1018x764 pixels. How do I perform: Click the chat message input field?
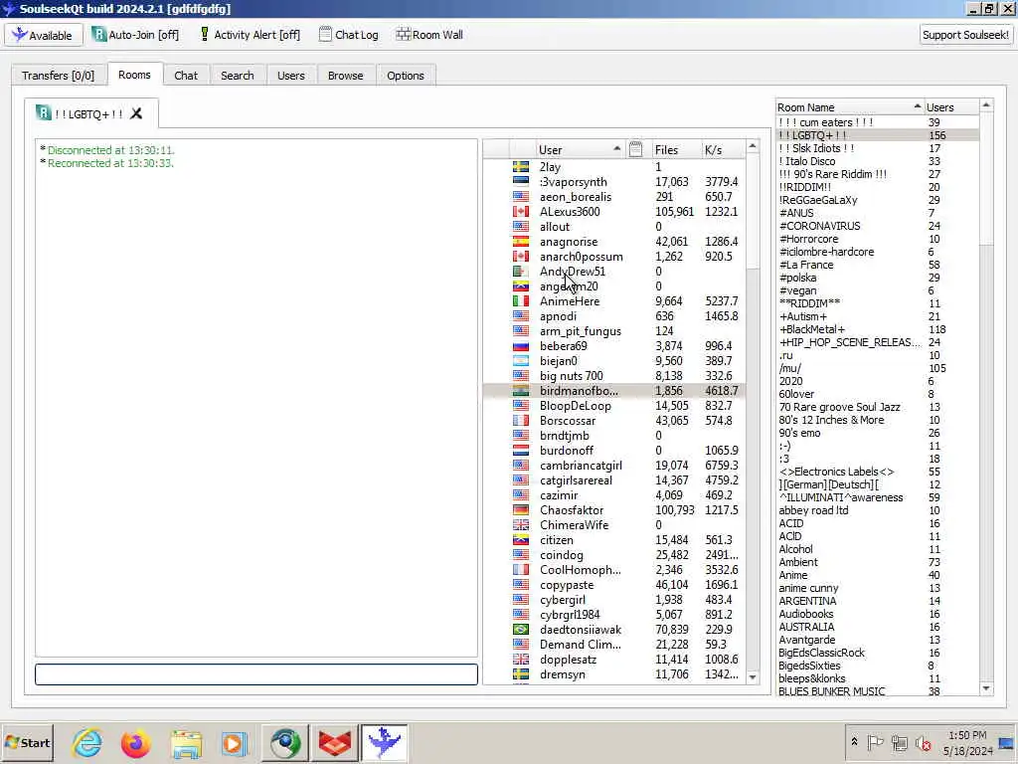[256, 674]
